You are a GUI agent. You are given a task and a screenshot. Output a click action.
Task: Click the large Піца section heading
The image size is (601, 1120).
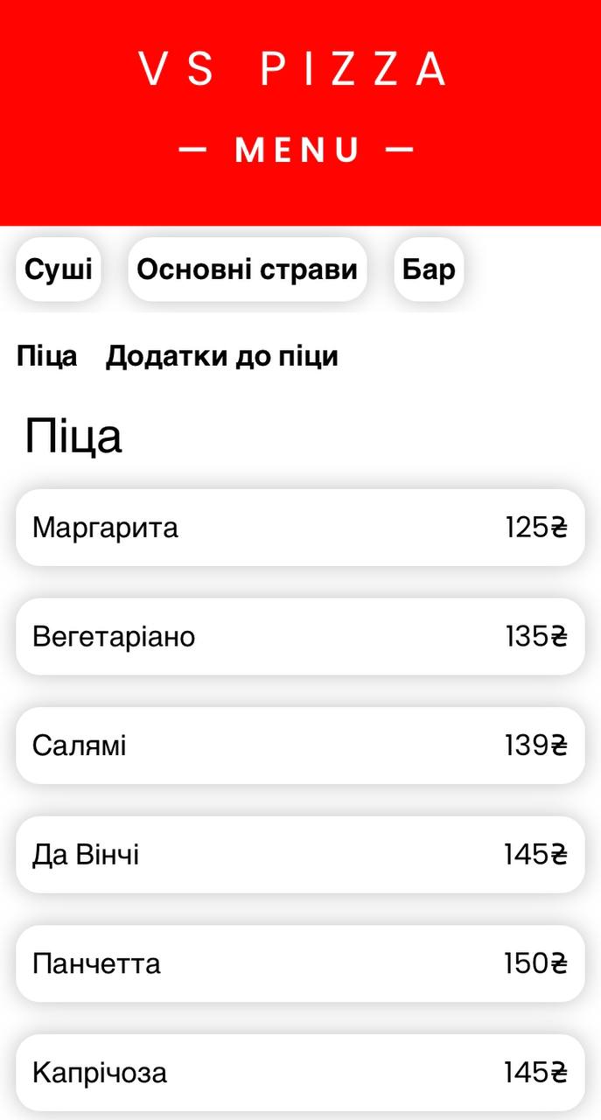(x=73, y=436)
